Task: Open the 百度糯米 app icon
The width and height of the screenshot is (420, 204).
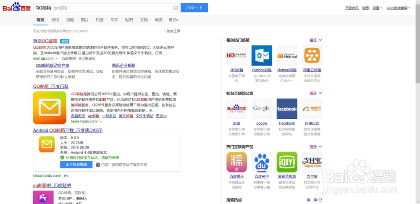Action: (236, 162)
